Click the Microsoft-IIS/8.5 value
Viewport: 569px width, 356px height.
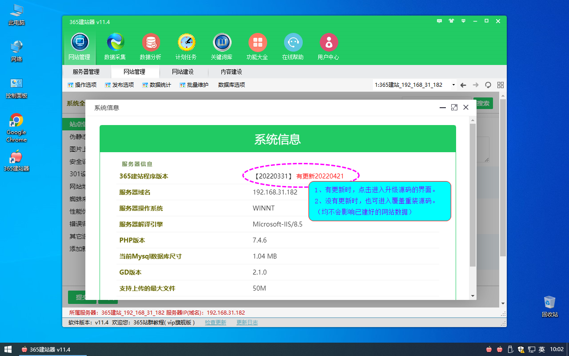[277, 224]
